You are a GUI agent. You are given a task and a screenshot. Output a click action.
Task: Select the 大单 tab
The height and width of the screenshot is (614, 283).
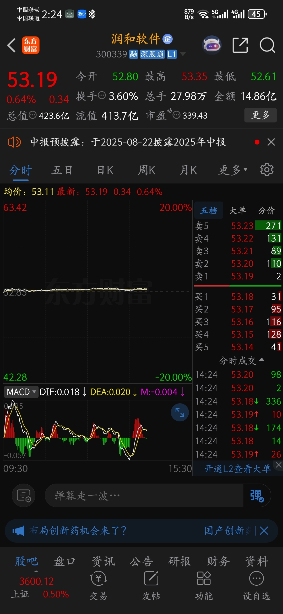click(238, 210)
